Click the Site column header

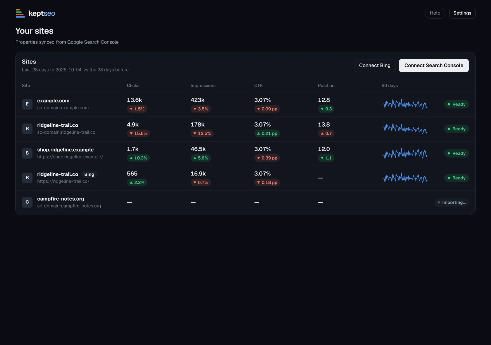pos(26,86)
